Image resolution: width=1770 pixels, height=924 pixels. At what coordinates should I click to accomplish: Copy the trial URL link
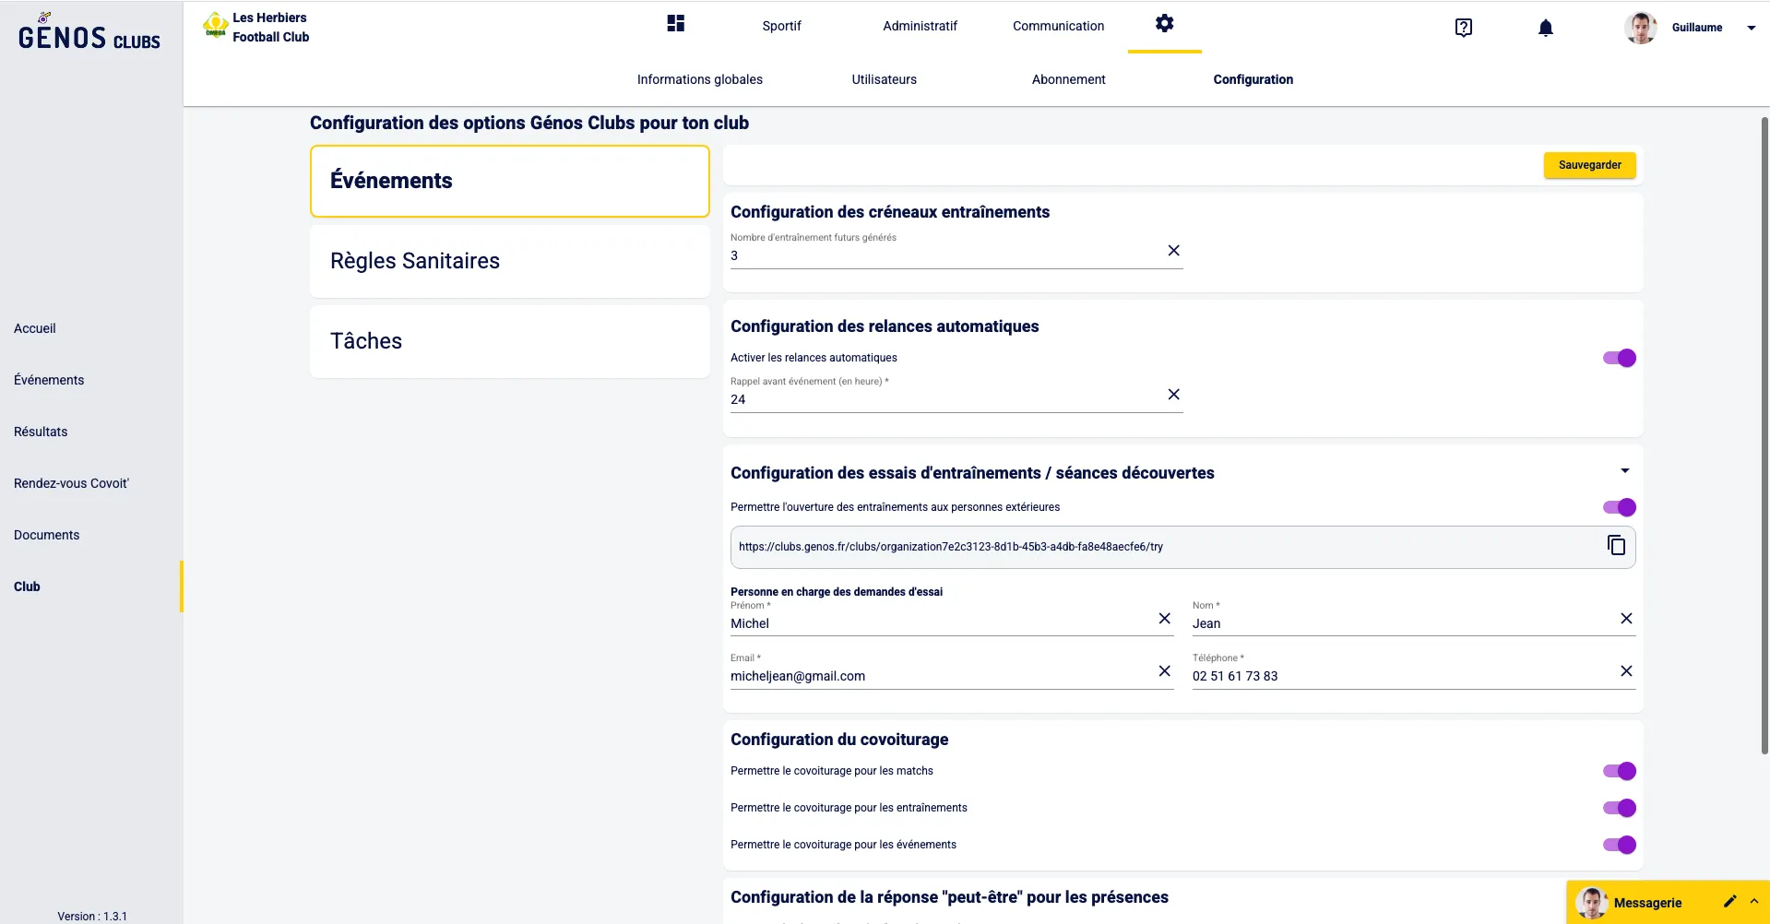(1616, 546)
